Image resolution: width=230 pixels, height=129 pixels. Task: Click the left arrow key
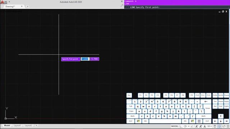[x=215, y=121]
